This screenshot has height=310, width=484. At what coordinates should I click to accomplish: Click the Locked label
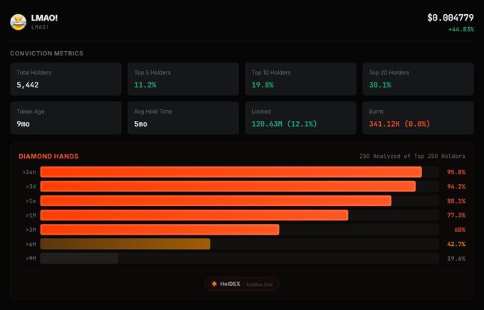[x=261, y=112]
